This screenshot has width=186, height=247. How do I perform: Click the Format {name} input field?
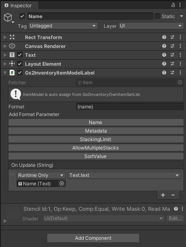coord(130,107)
